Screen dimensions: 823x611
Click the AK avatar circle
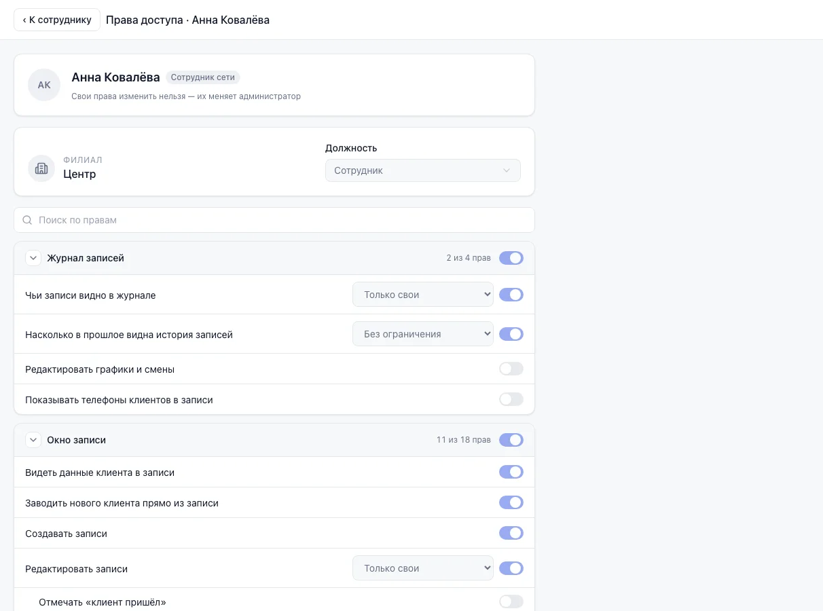44,85
